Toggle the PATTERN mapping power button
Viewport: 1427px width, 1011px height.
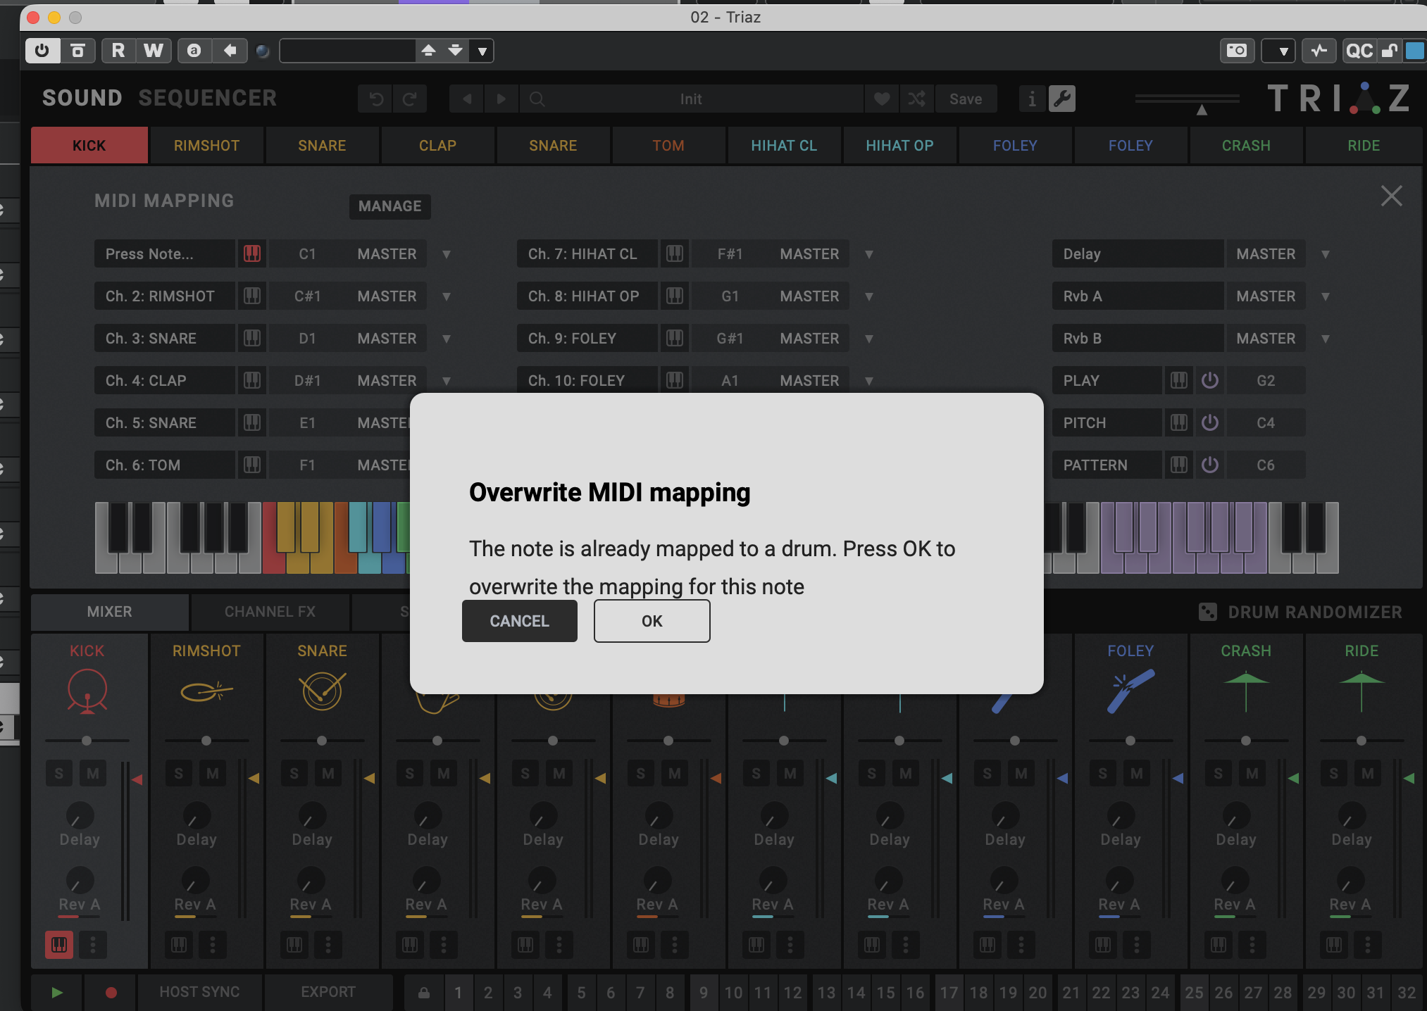(1210, 465)
